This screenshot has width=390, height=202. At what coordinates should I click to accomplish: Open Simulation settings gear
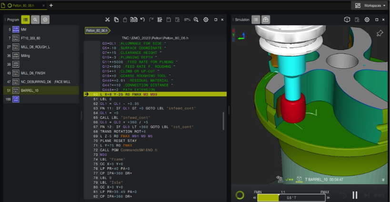(x=367, y=19)
